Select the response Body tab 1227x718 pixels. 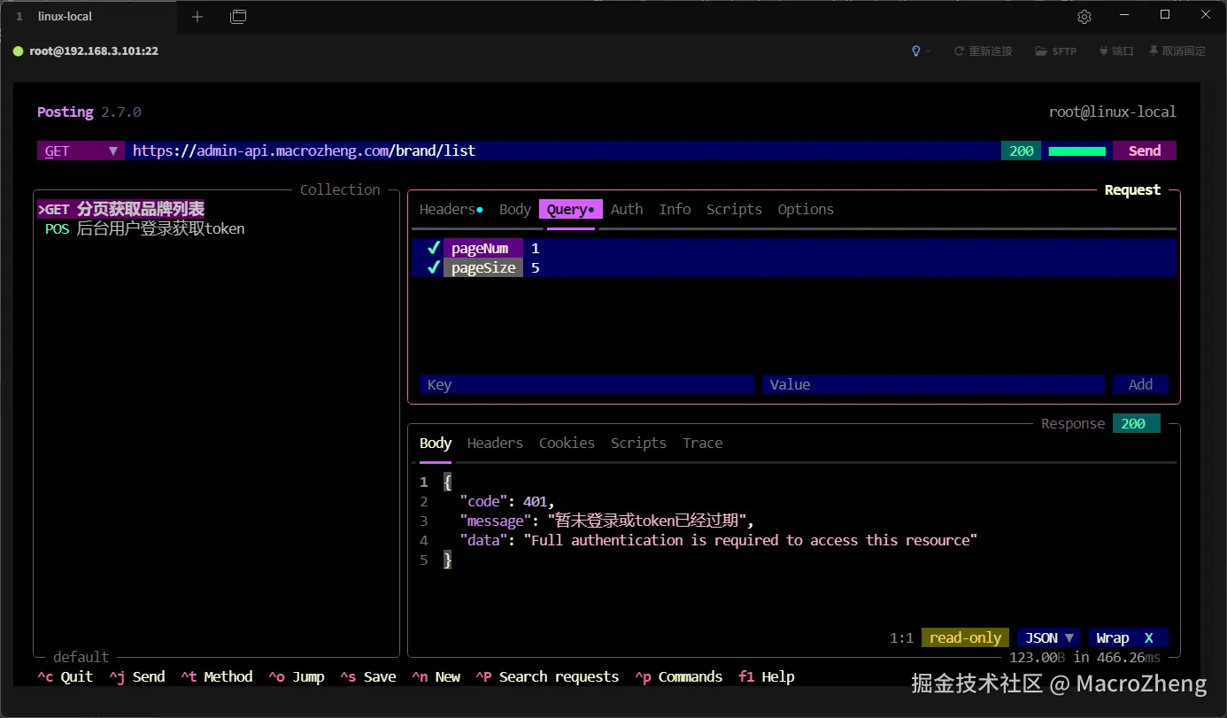436,443
